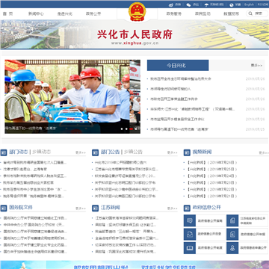The image size is (269, 269).
Task: Click the RSS订阅 link
Action: (x=263, y=4)
